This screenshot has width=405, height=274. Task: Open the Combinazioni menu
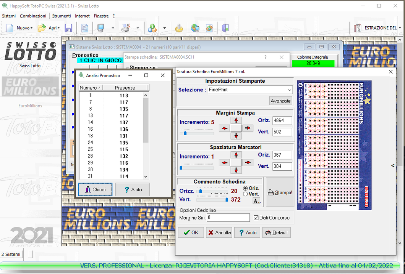[33, 16]
